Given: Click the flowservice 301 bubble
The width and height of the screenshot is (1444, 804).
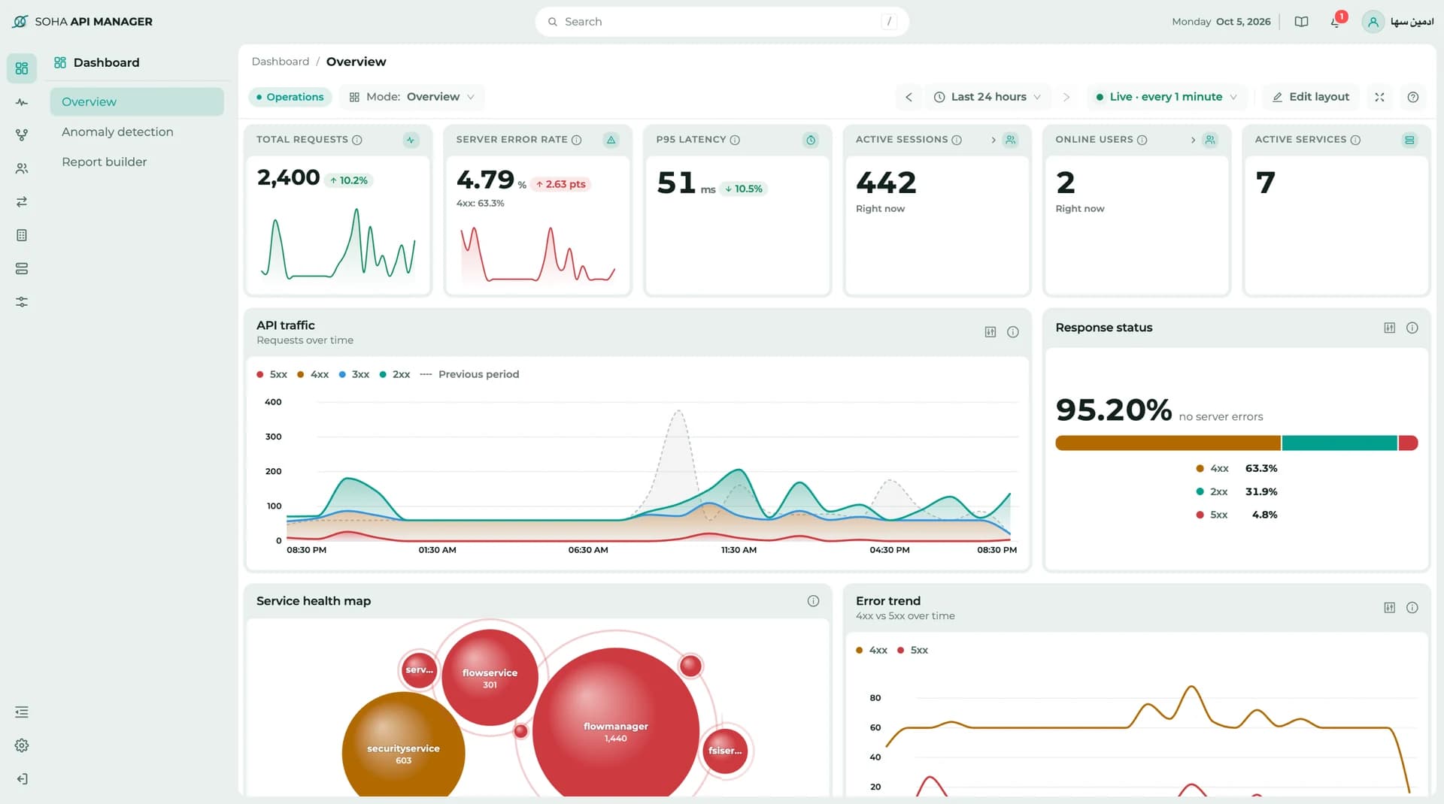Looking at the screenshot, I should pyautogui.click(x=490, y=678).
